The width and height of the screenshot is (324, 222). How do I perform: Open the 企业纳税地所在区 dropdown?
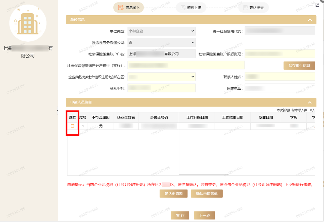(161, 77)
